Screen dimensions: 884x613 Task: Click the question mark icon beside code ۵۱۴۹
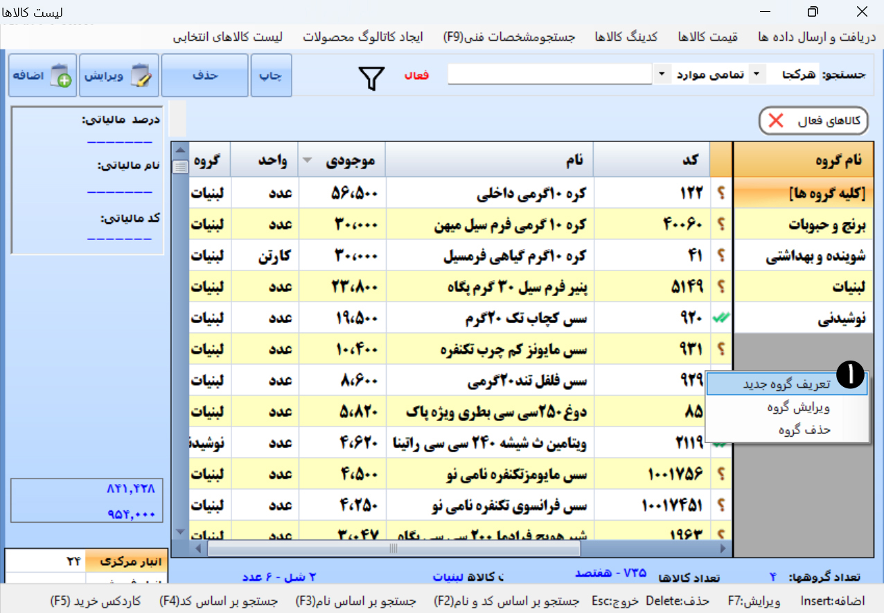point(721,286)
